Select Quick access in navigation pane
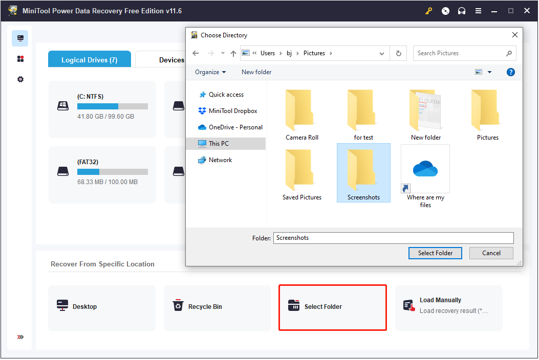This screenshot has height=360, width=539. click(226, 95)
